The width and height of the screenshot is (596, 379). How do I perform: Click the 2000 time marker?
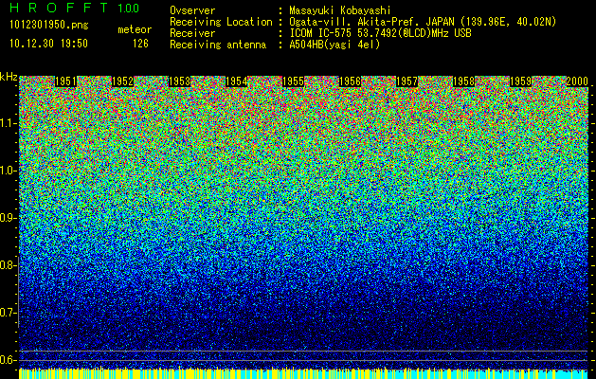577,81
